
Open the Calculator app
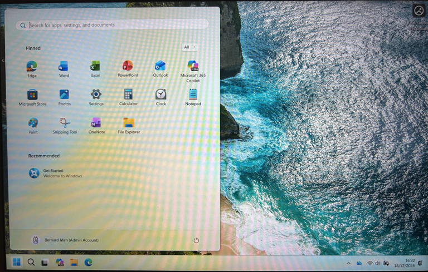pyautogui.click(x=128, y=97)
